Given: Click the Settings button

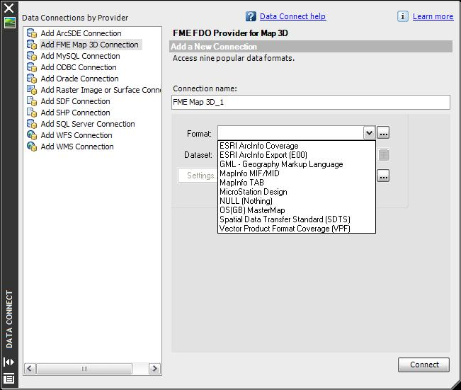Looking at the screenshot, I should pyautogui.click(x=198, y=176).
